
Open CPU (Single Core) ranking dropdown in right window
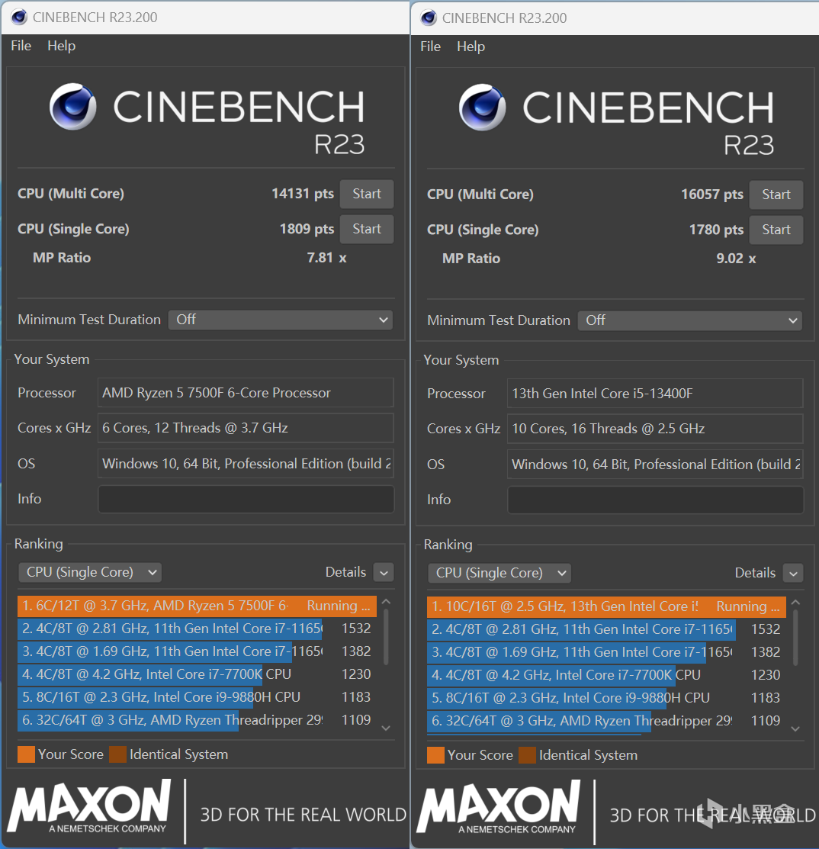click(x=499, y=573)
